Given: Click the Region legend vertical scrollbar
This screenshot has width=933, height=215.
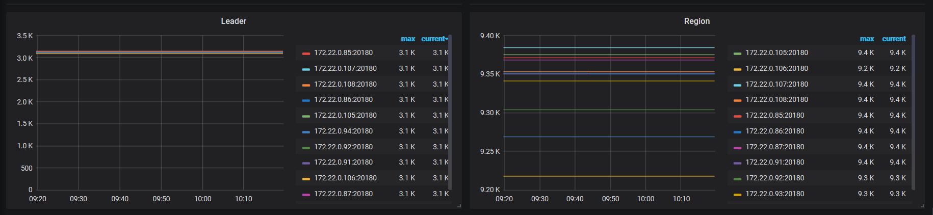Looking at the screenshot, I should [913, 112].
